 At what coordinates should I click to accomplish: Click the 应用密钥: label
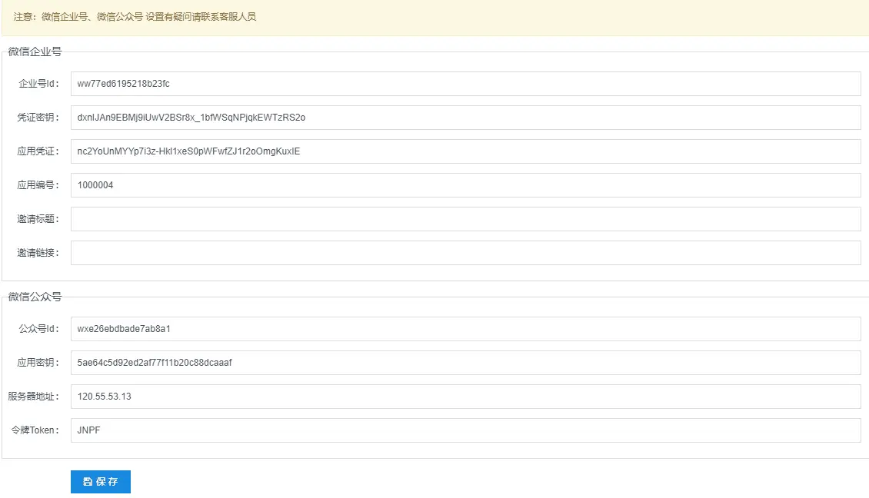point(38,362)
